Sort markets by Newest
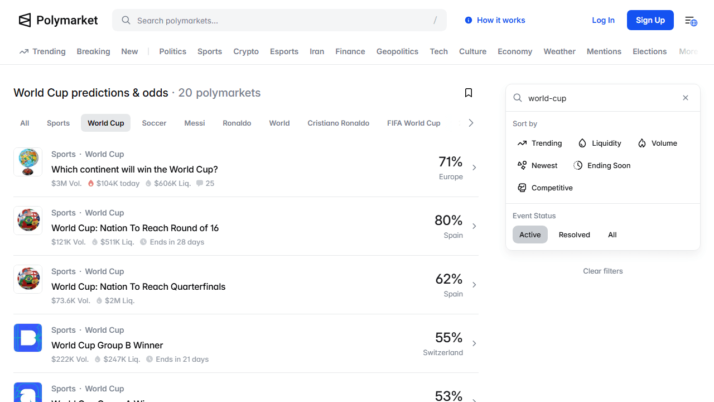The image size is (714, 402). coord(538,165)
